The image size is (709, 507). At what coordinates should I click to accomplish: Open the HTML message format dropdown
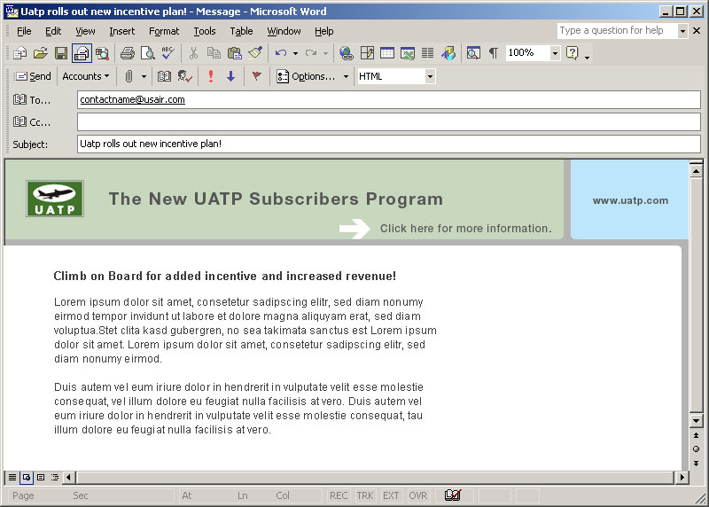(430, 76)
